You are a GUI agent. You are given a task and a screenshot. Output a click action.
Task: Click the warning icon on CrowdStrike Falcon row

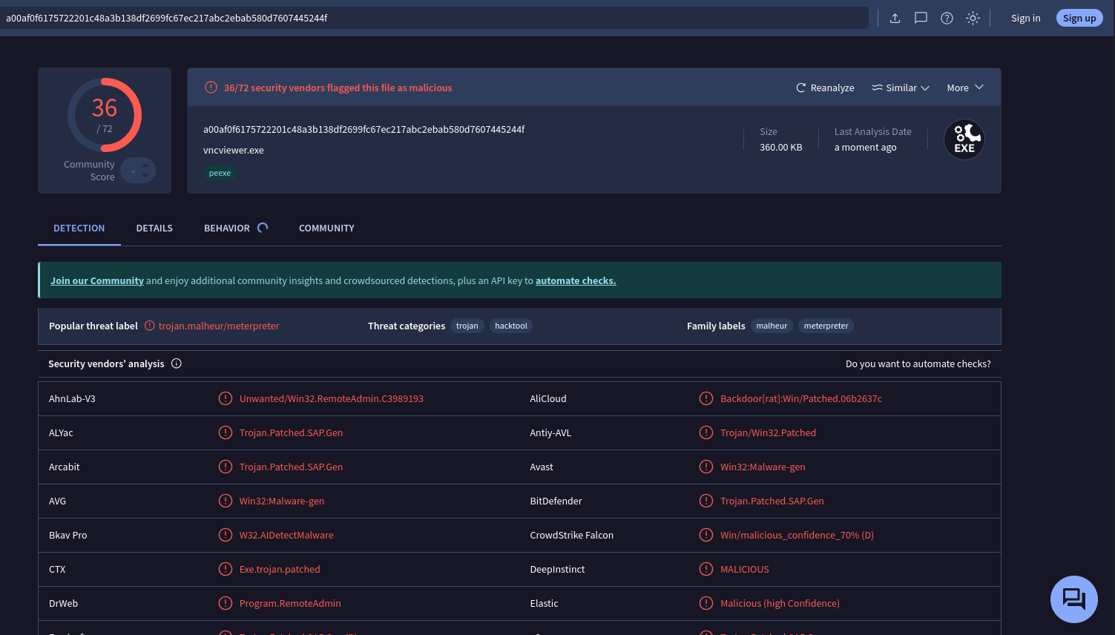click(x=706, y=535)
